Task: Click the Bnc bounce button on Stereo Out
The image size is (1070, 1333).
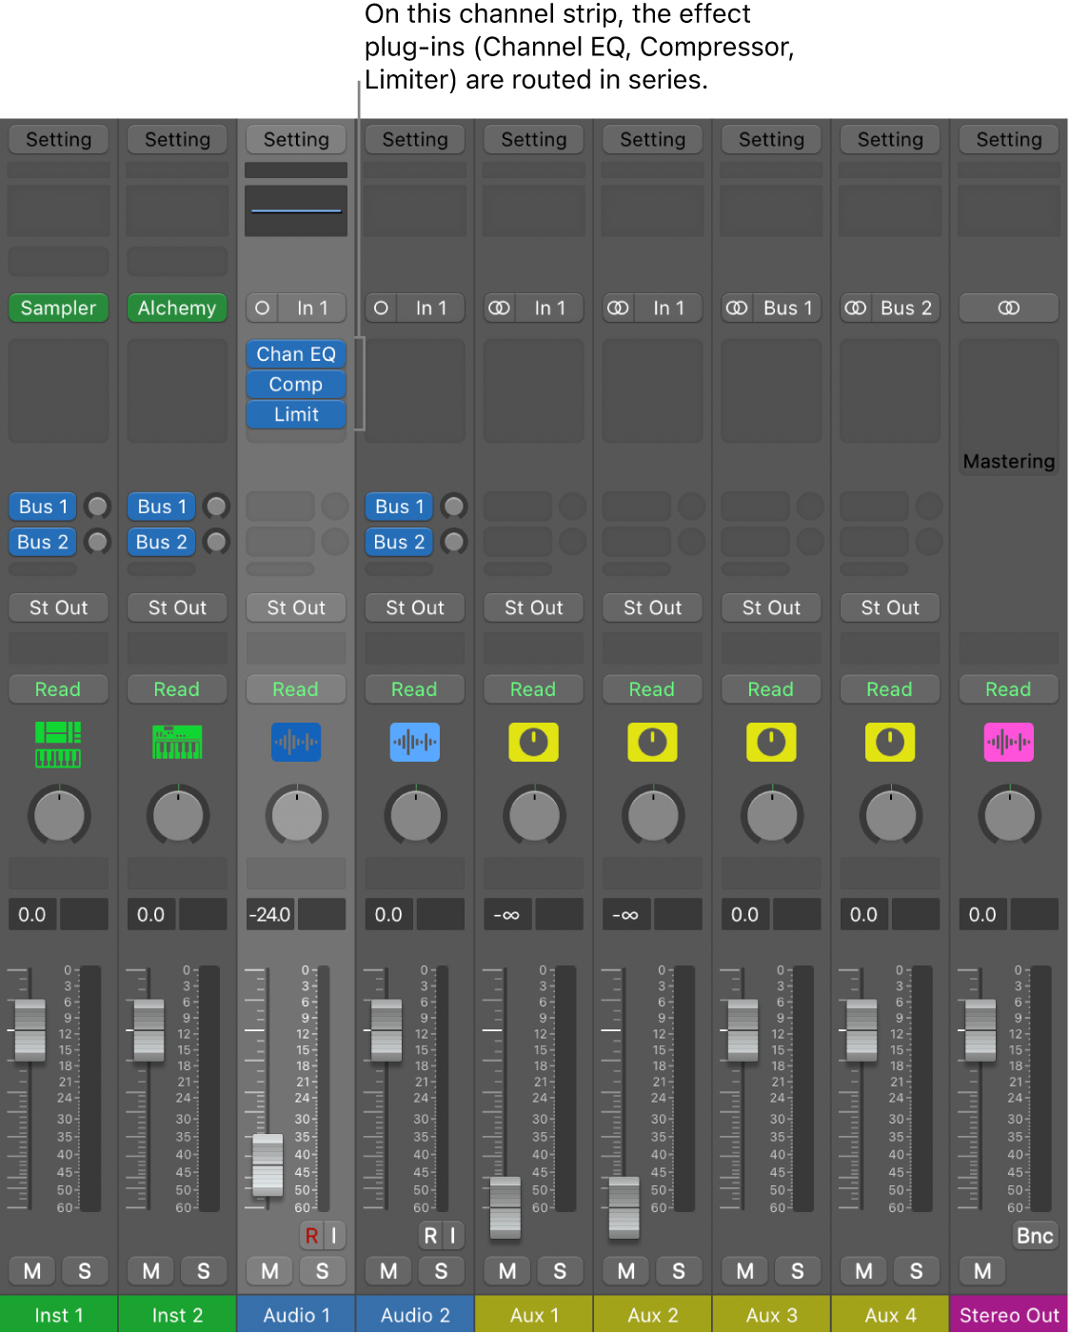Action: [x=1034, y=1235]
